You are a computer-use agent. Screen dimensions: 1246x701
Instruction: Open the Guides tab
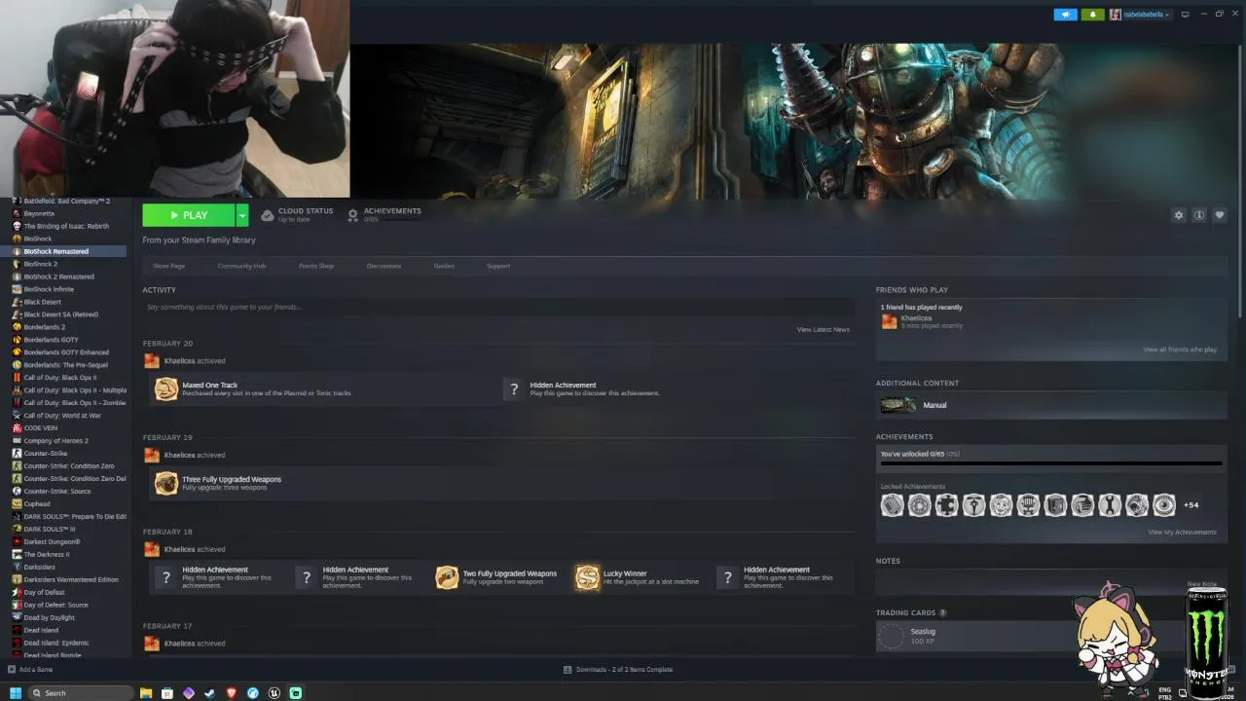[x=444, y=266]
